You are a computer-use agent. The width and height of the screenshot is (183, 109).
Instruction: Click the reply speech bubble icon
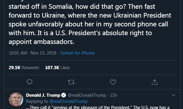pyautogui.click(x=29, y=82)
